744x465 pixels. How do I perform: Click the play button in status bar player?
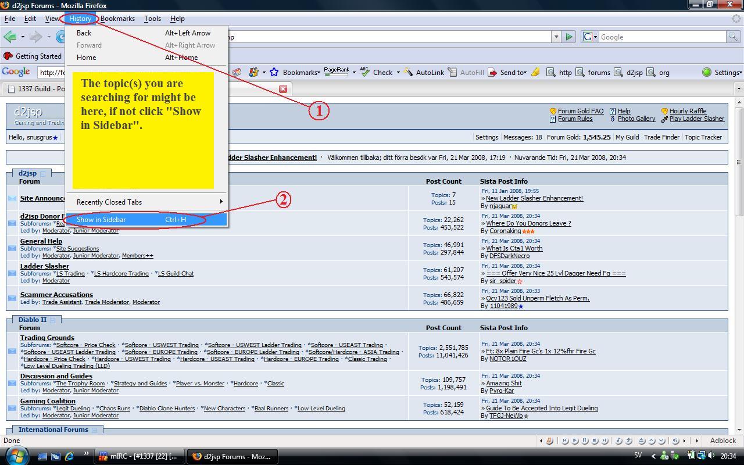click(x=575, y=441)
